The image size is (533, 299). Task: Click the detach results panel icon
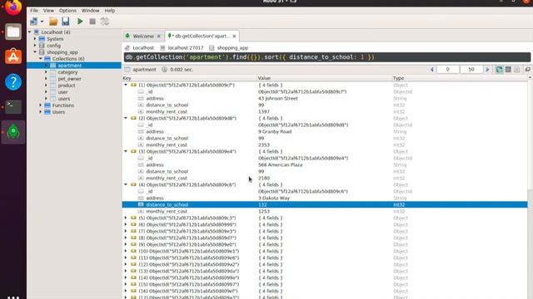point(527,70)
